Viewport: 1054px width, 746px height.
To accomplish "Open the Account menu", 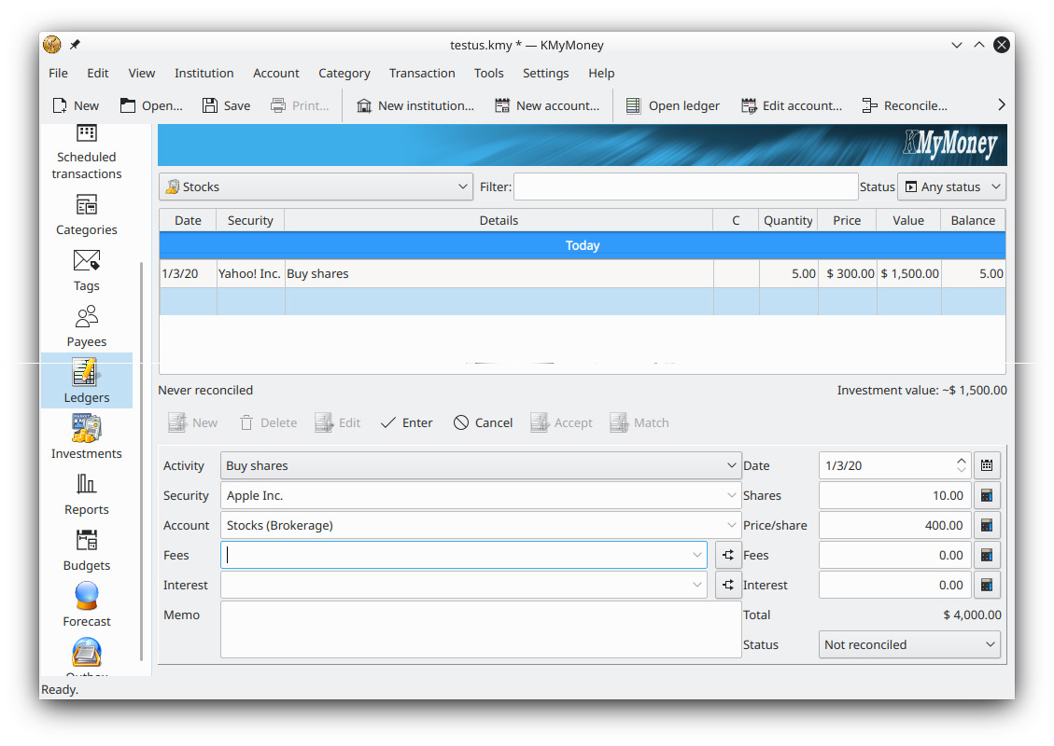I will [x=275, y=73].
